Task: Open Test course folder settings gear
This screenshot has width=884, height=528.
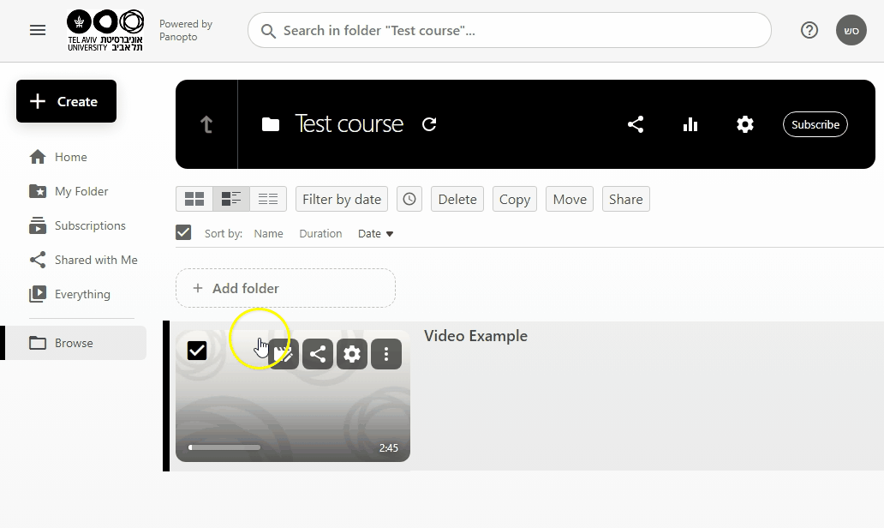Action: pos(744,124)
